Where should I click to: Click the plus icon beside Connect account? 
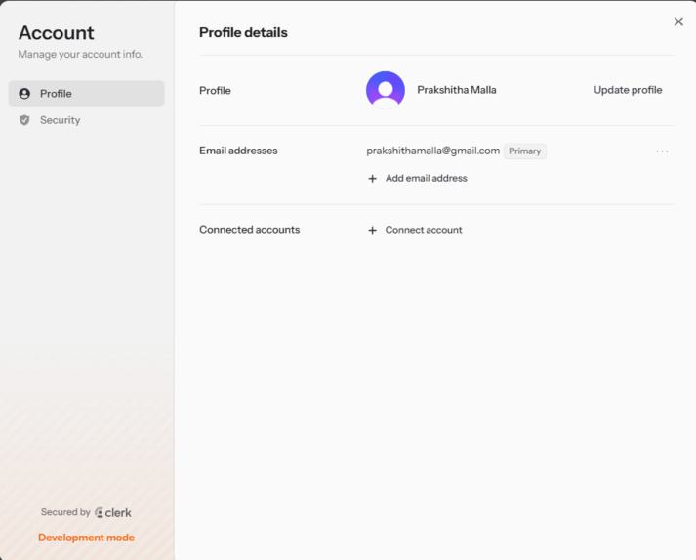tap(373, 231)
